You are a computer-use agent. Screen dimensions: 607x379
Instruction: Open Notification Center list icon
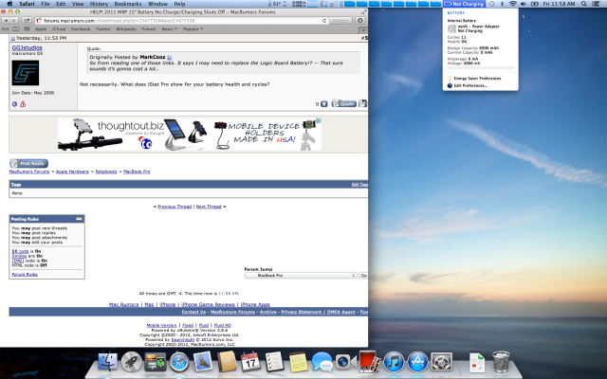coord(597,4)
